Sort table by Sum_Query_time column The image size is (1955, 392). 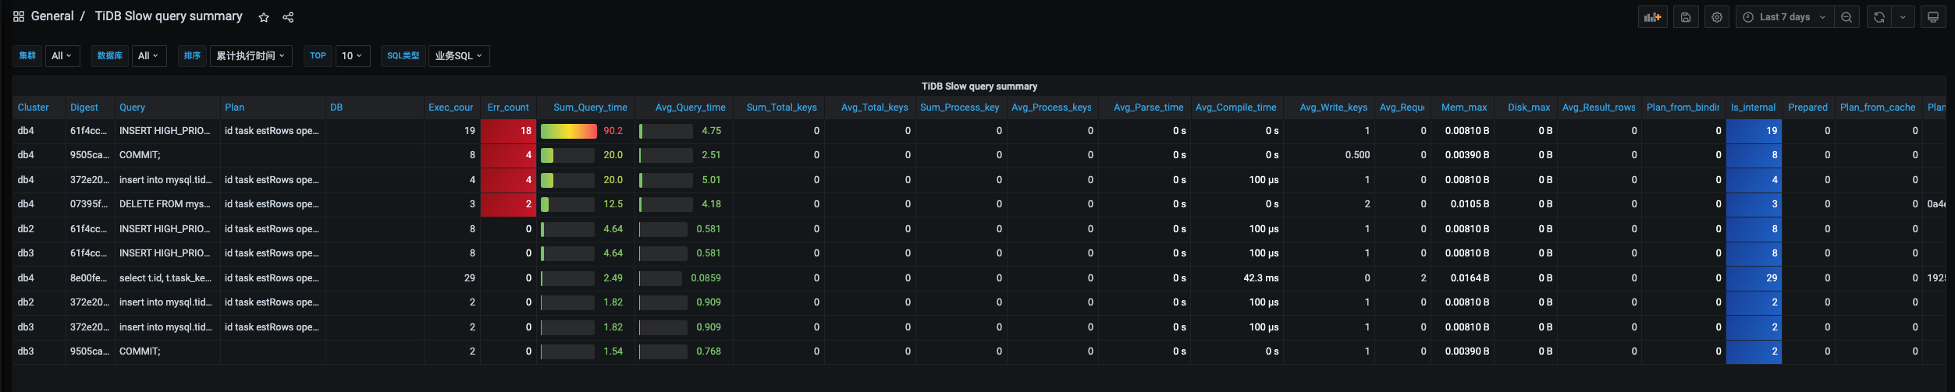pyautogui.click(x=590, y=108)
